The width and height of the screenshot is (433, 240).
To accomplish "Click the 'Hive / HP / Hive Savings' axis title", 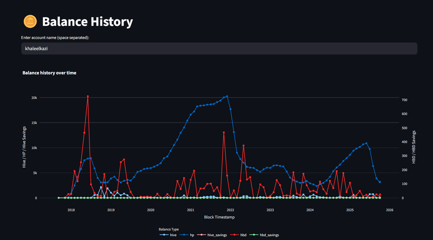I will [x=24, y=147].
